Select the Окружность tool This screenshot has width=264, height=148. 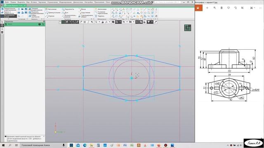[x=68, y=9]
